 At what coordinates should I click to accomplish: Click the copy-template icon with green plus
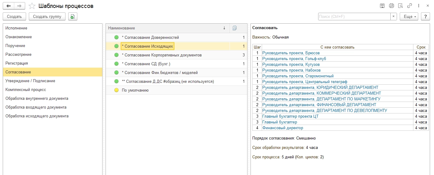point(73,17)
